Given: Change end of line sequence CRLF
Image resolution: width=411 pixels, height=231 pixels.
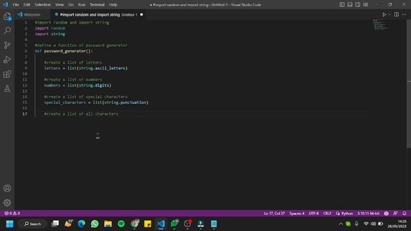Looking at the screenshot, I should [327, 214].
